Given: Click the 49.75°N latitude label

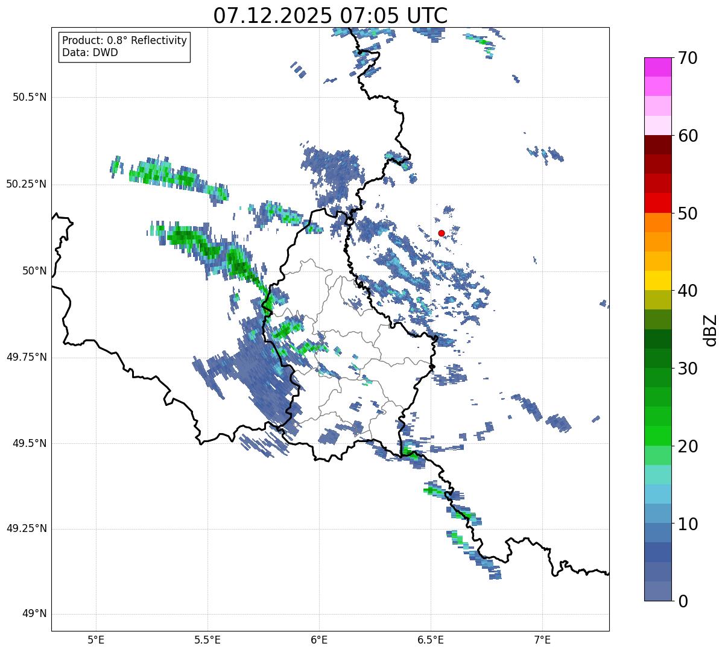Looking at the screenshot, I should (x=27, y=357).
